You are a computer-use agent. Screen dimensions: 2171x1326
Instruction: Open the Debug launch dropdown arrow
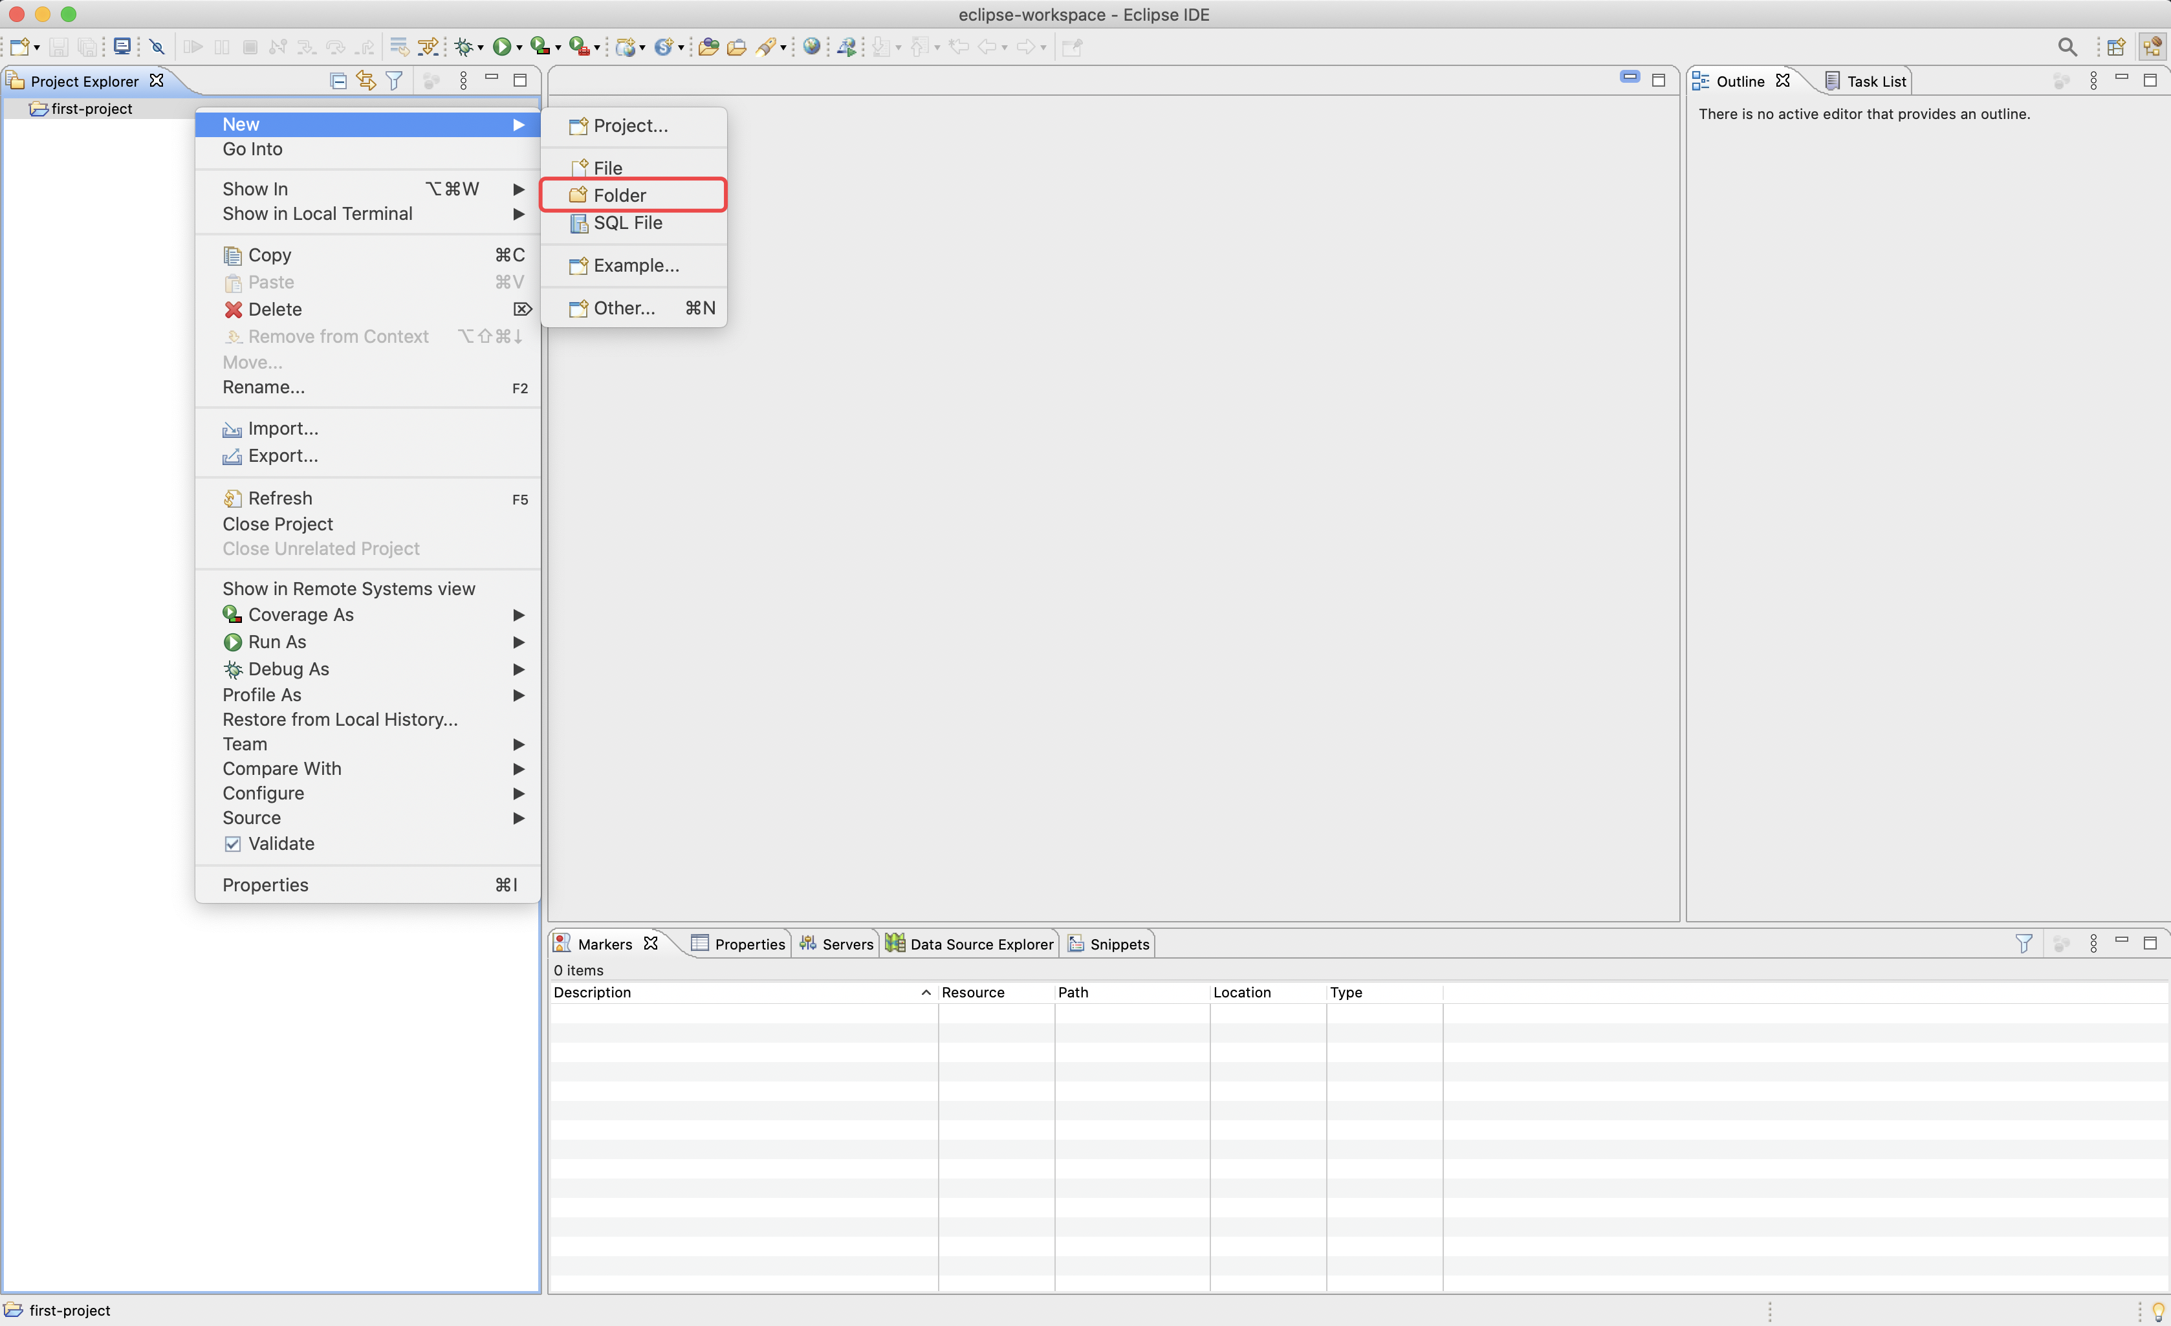[x=480, y=48]
